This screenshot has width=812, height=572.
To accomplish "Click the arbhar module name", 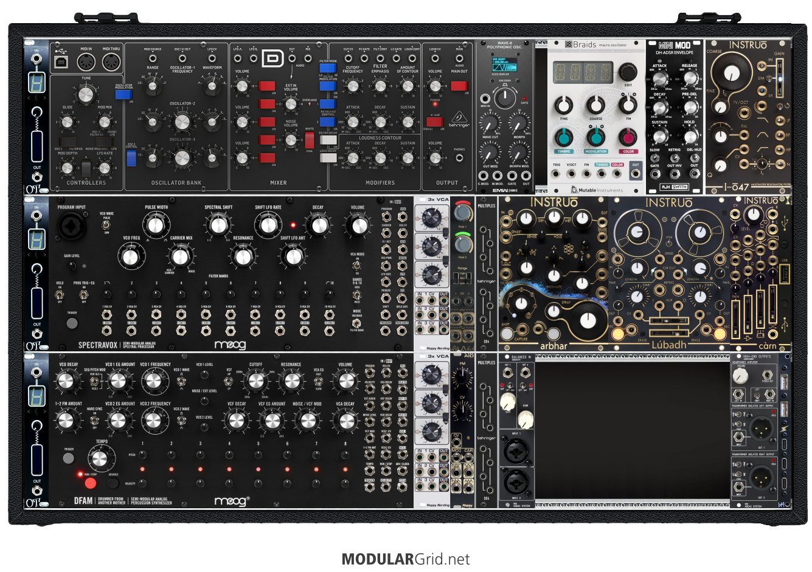I will (553, 345).
